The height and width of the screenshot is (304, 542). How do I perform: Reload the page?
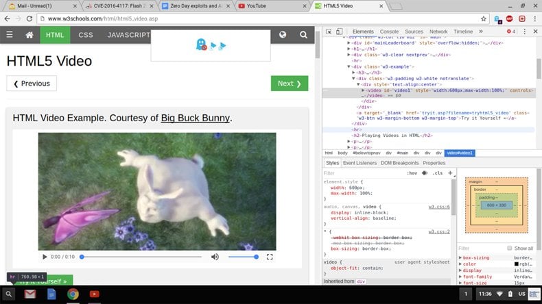(30, 18)
